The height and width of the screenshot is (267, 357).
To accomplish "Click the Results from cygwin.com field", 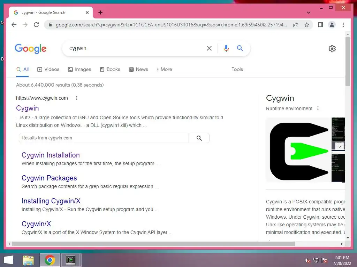I will pos(104,138).
